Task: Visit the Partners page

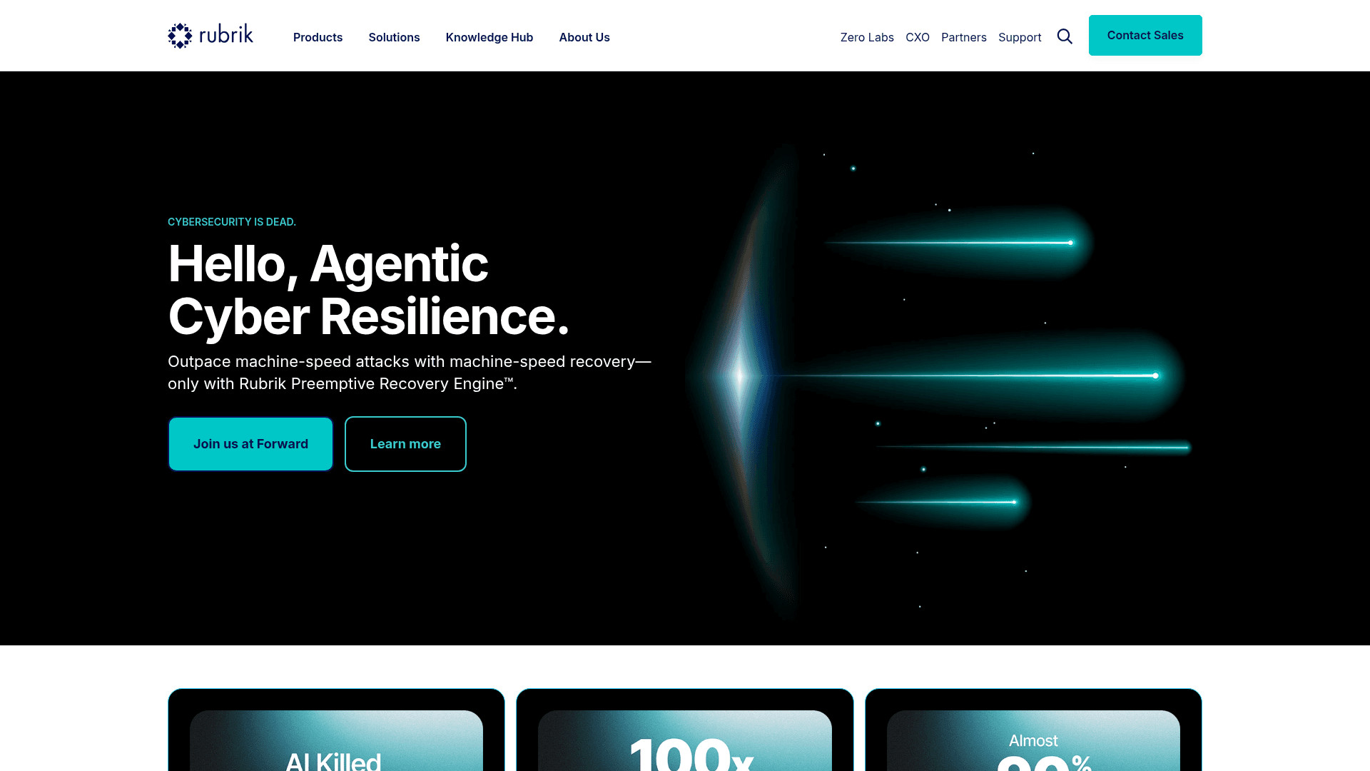Action: [x=964, y=37]
